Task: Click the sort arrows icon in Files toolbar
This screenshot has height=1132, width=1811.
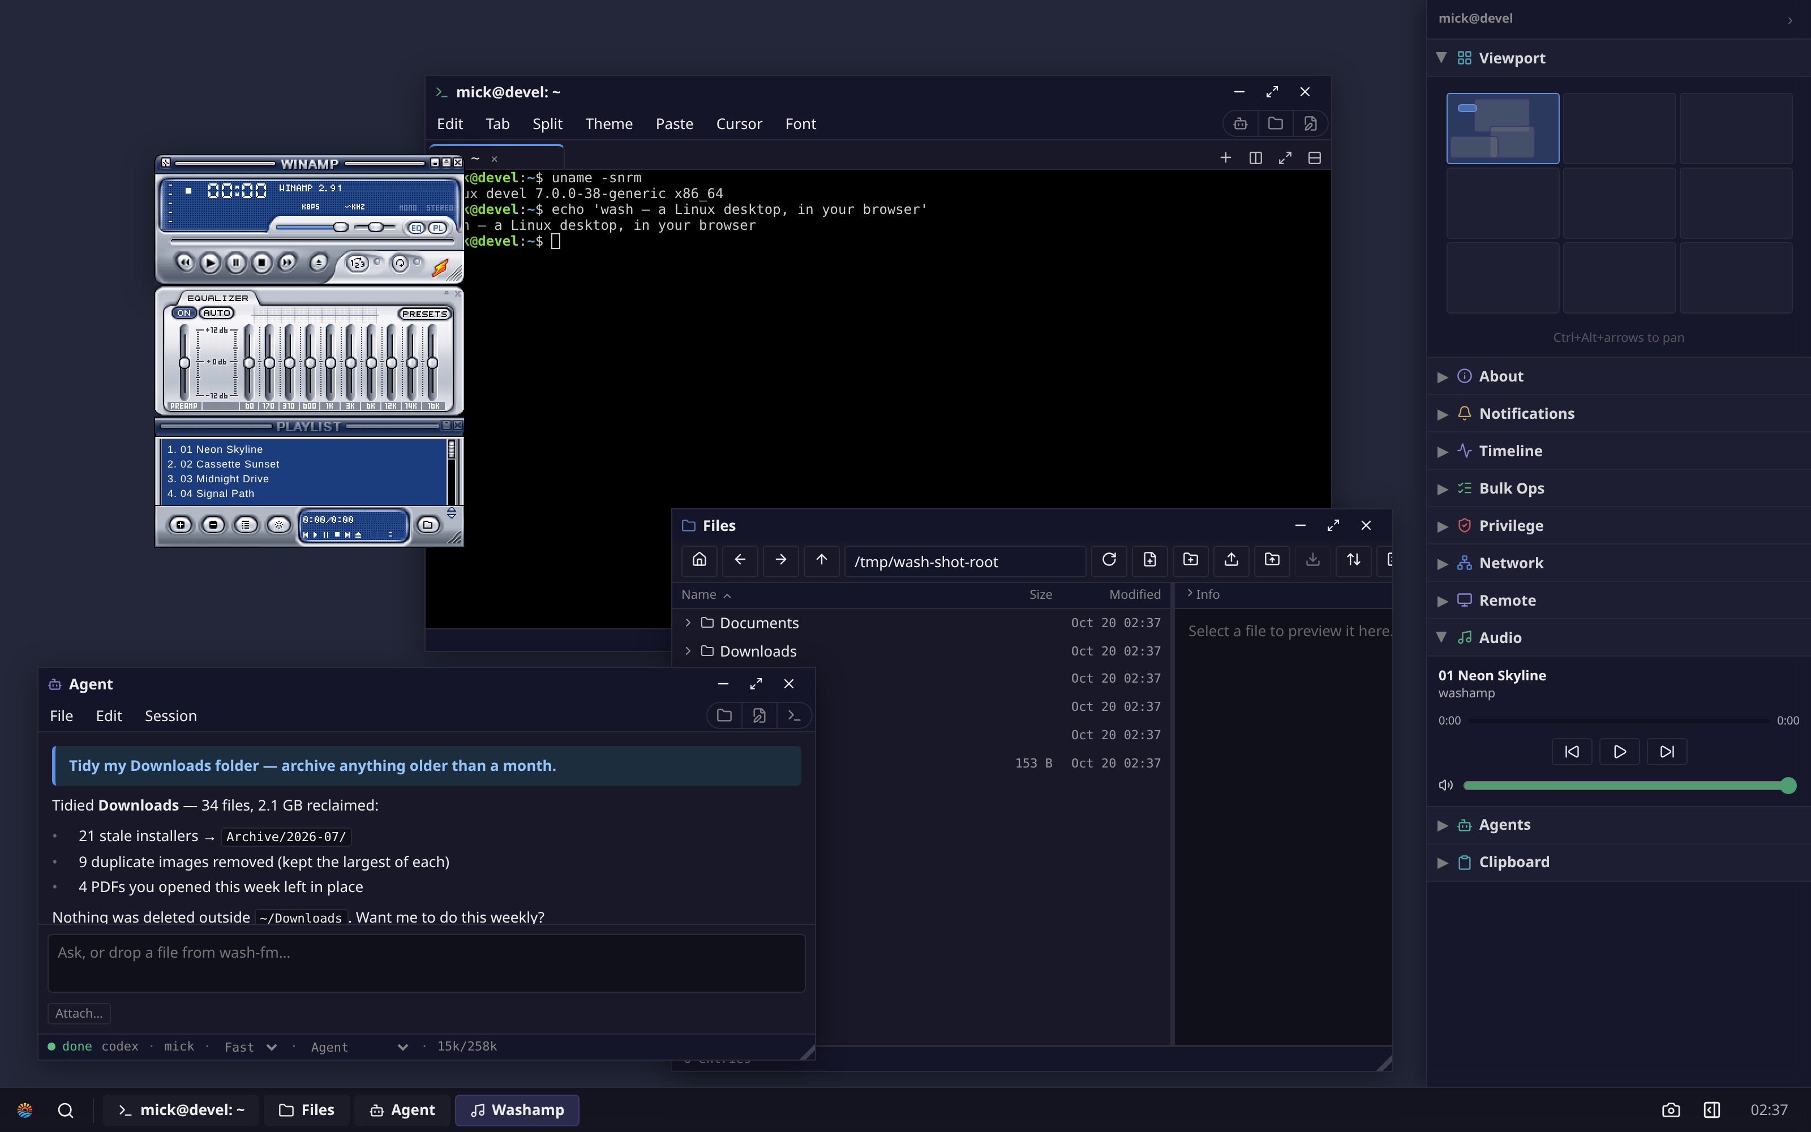Action: 1353,560
